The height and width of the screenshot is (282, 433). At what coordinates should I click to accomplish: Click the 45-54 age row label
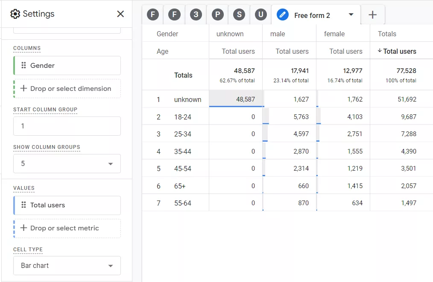pos(182,169)
